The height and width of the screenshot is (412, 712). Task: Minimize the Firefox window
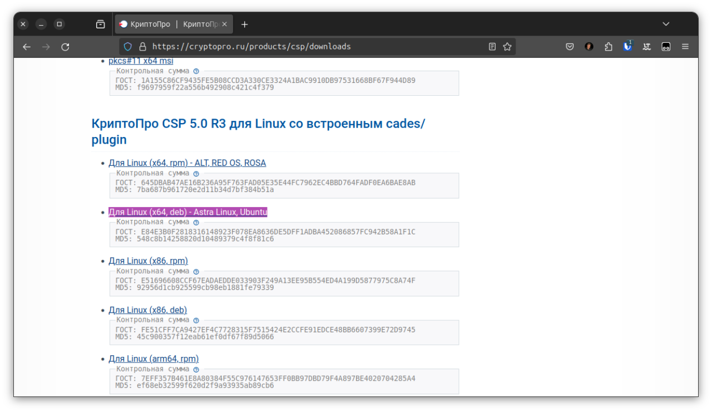click(x=41, y=24)
